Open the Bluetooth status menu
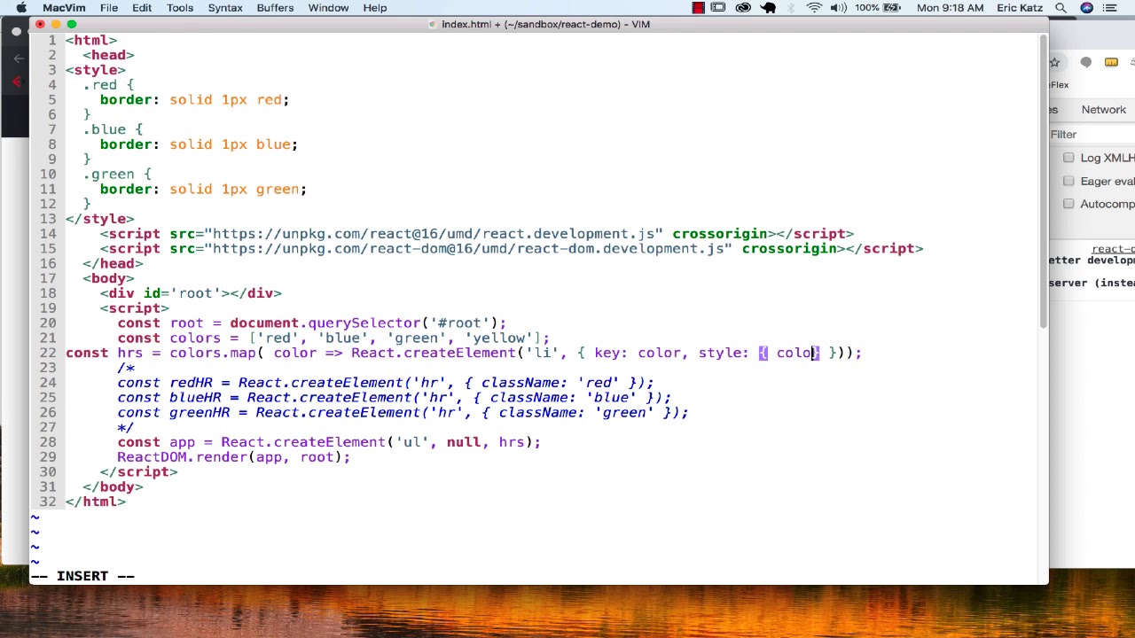This screenshot has height=638, width=1135. point(792,8)
